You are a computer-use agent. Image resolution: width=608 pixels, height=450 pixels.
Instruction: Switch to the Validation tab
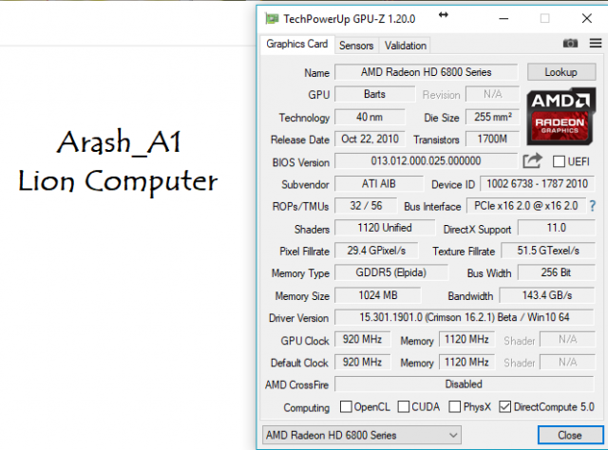406,45
